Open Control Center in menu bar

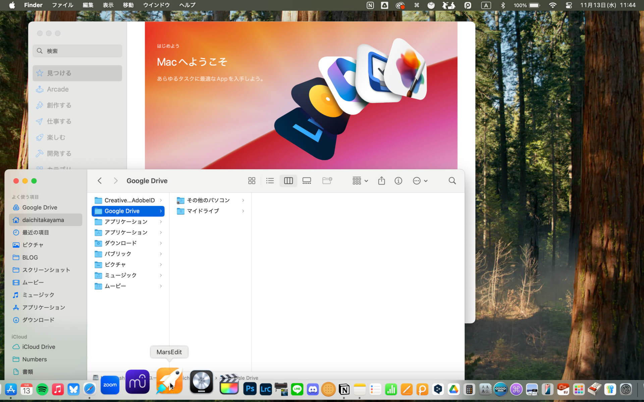pyautogui.click(x=569, y=5)
